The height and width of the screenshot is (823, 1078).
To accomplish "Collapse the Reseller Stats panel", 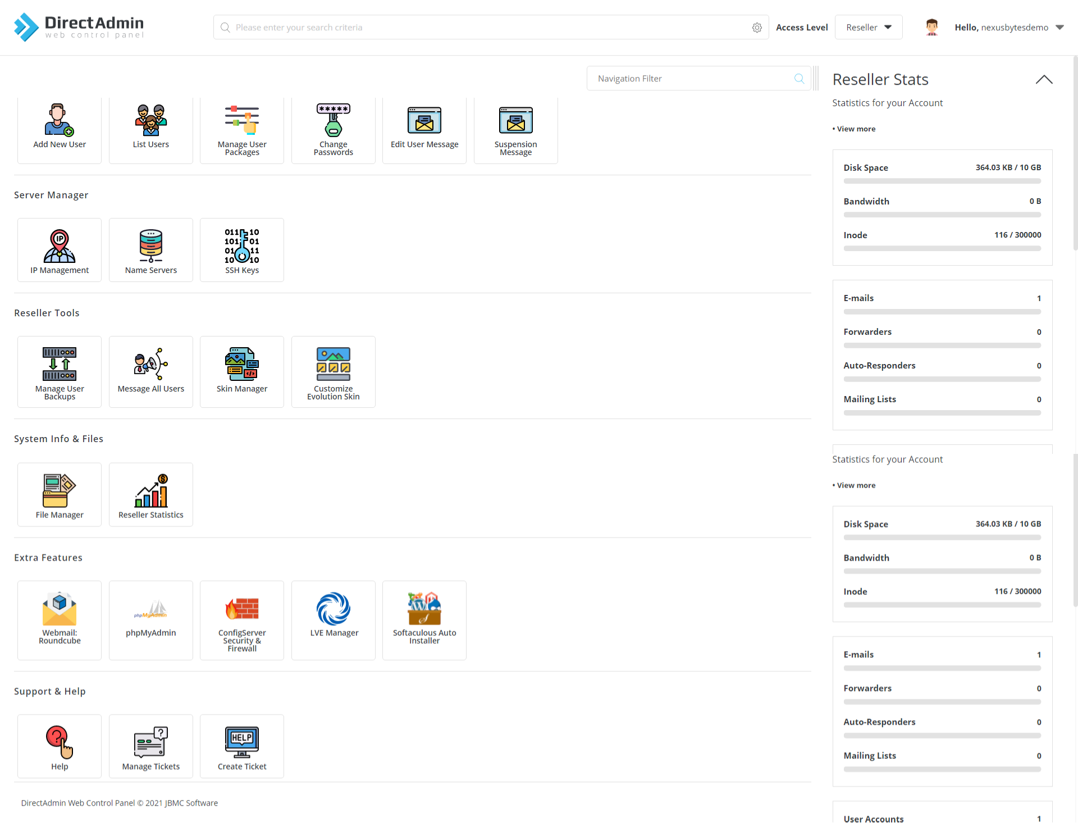I will (x=1044, y=80).
